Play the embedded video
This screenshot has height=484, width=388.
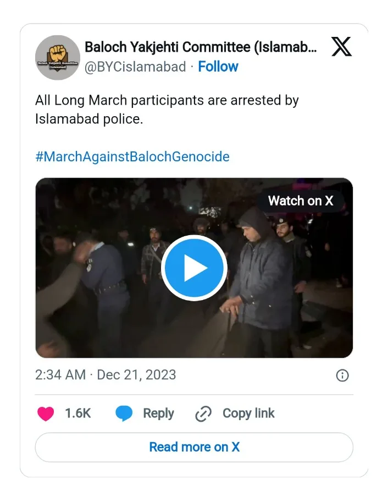194,268
